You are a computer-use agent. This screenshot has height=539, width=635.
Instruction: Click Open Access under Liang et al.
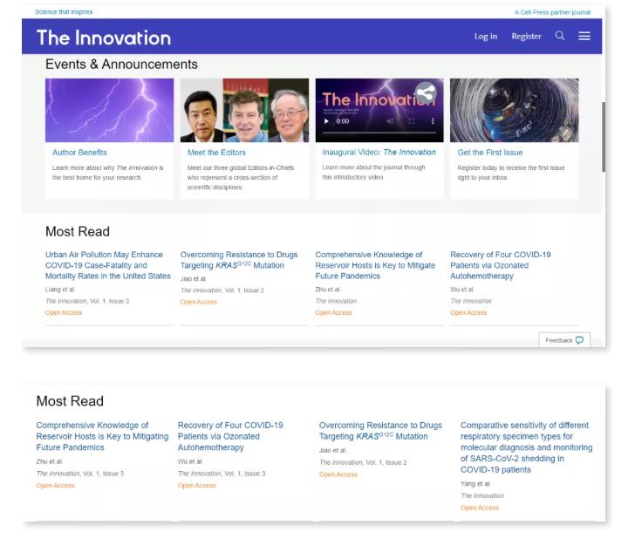click(64, 312)
